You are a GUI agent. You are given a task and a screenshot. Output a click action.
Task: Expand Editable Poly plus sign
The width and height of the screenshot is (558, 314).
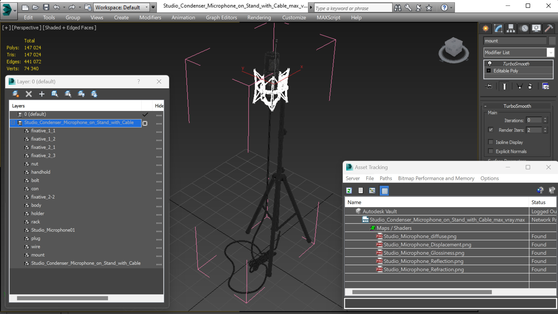point(489,71)
